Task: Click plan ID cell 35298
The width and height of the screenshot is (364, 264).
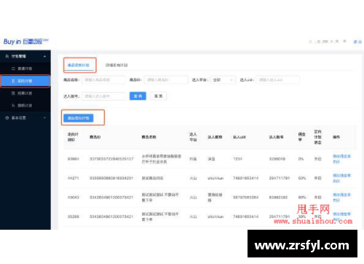Action: tap(74, 217)
